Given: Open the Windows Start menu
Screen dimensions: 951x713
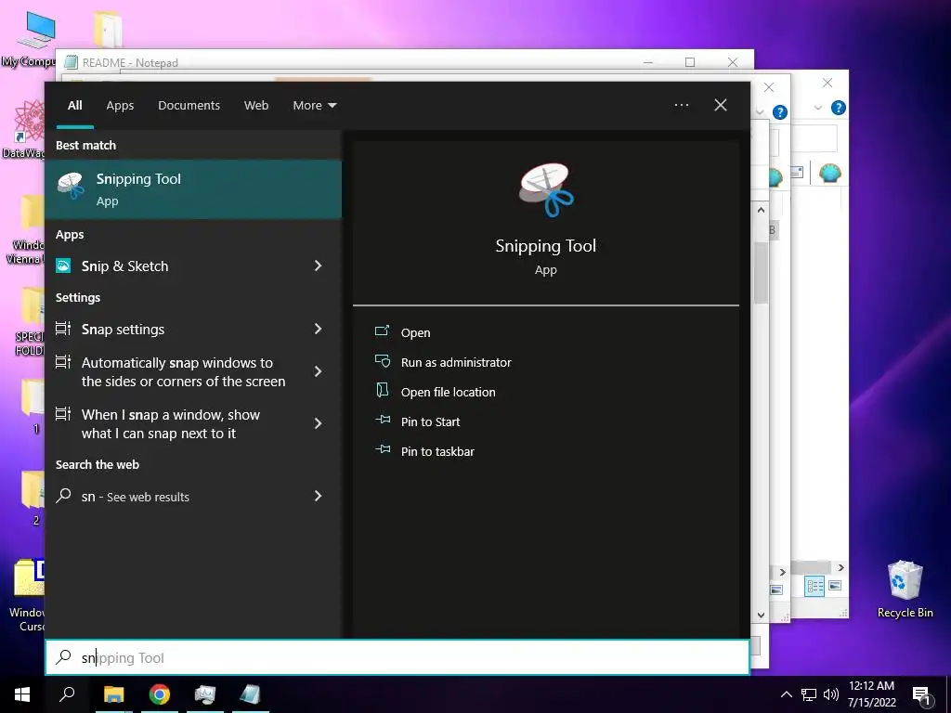Looking at the screenshot, I should click(x=22, y=694).
